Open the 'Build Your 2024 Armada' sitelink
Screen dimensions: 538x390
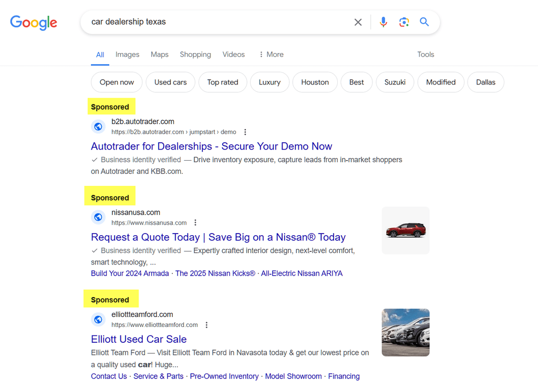(x=130, y=273)
